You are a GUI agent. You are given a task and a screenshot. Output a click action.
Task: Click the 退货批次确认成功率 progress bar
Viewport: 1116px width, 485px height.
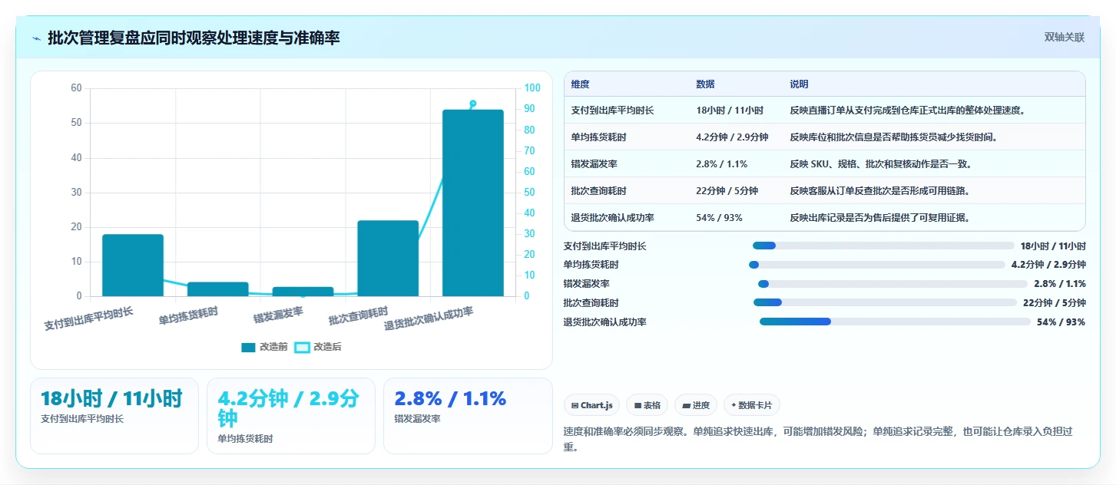pos(895,322)
